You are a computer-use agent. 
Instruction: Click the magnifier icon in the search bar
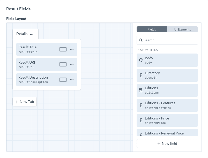tap(141, 40)
